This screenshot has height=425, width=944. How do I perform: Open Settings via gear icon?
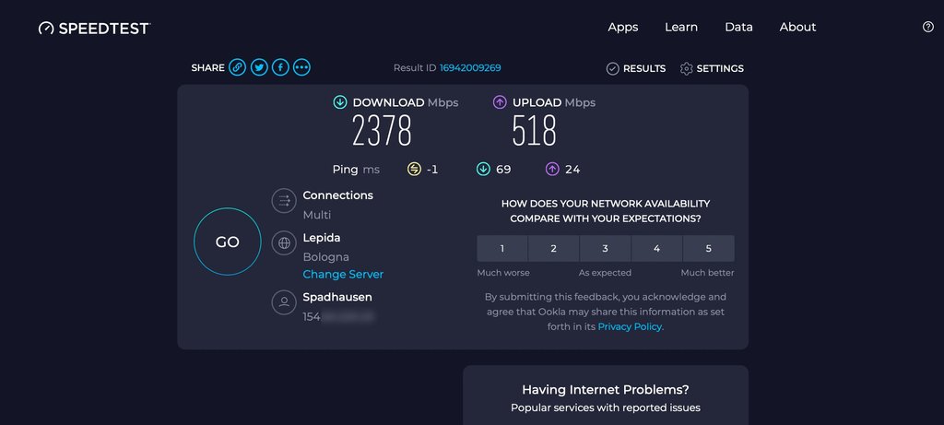pyautogui.click(x=686, y=68)
